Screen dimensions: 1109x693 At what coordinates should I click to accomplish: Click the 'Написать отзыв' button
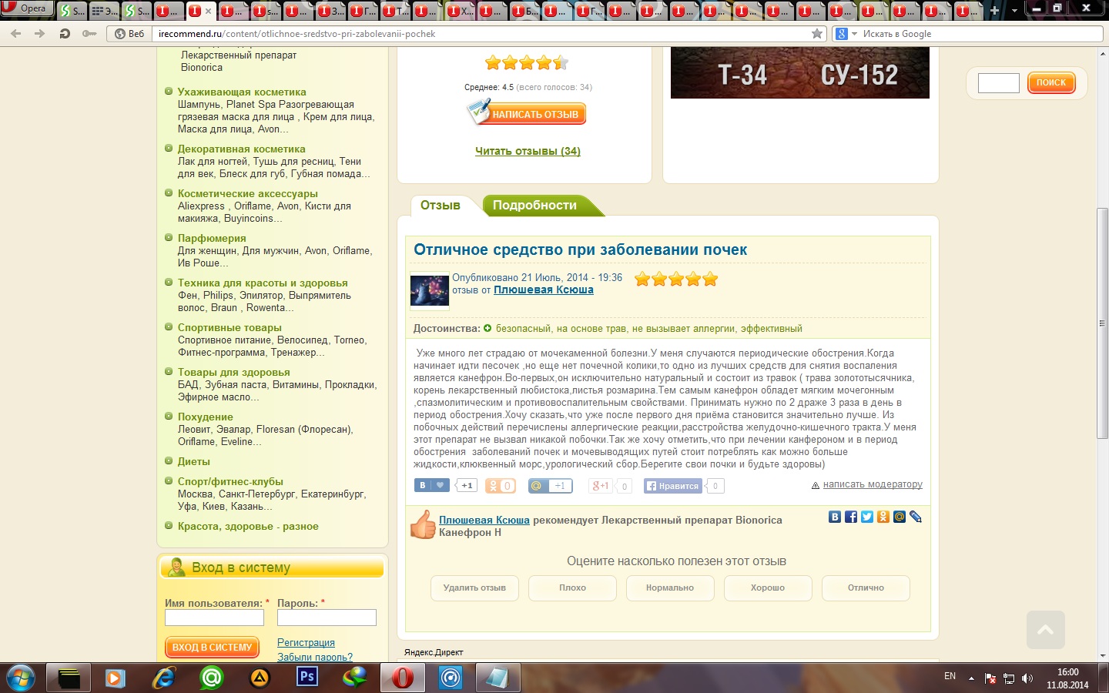(x=527, y=113)
